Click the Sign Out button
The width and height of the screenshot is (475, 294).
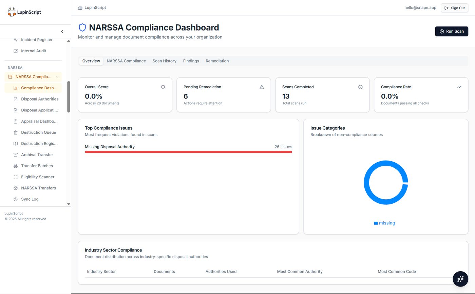point(454,8)
